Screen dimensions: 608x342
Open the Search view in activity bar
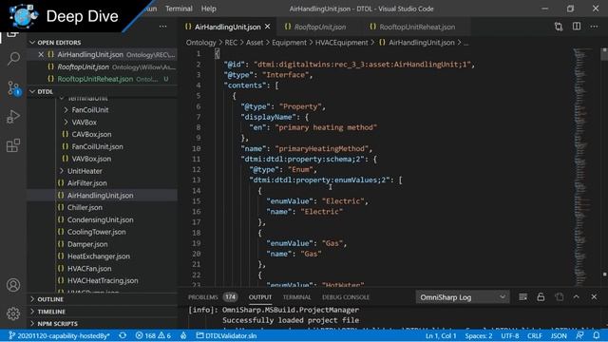click(x=13, y=59)
